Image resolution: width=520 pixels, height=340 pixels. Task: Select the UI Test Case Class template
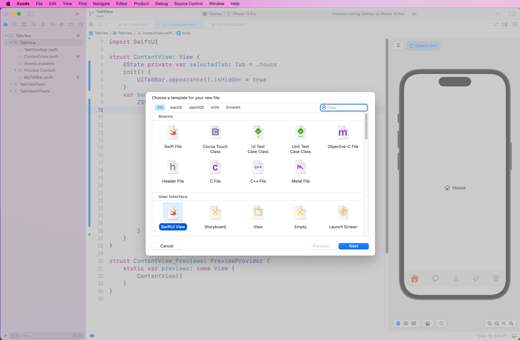pyautogui.click(x=258, y=139)
